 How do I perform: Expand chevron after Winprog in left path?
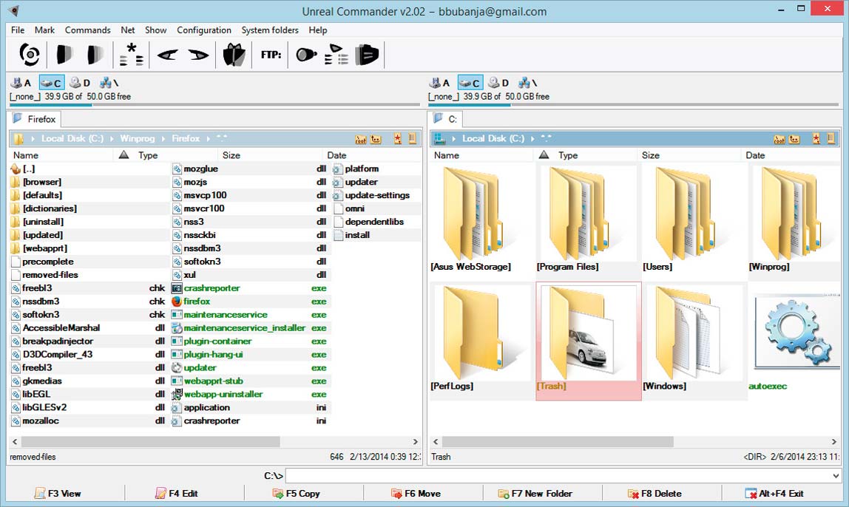(x=163, y=139)
